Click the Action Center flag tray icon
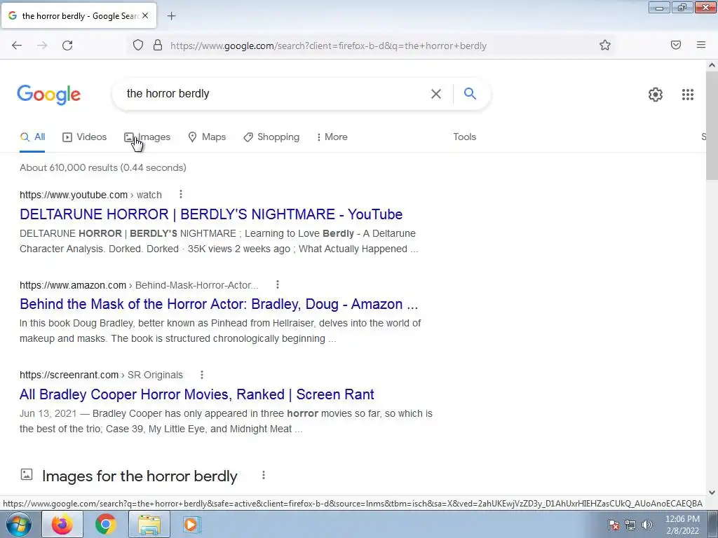 coord(614,525)
